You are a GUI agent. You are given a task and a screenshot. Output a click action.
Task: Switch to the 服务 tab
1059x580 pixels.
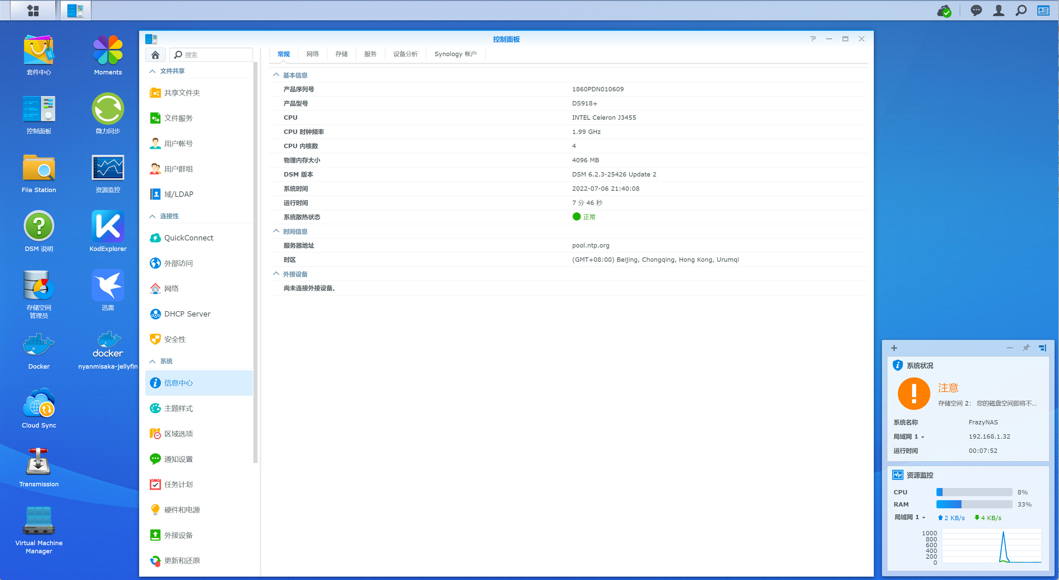pos(370,54)
